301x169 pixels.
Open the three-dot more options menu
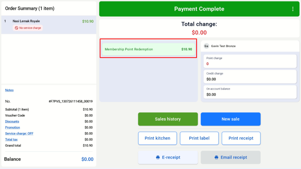(293, 9)
